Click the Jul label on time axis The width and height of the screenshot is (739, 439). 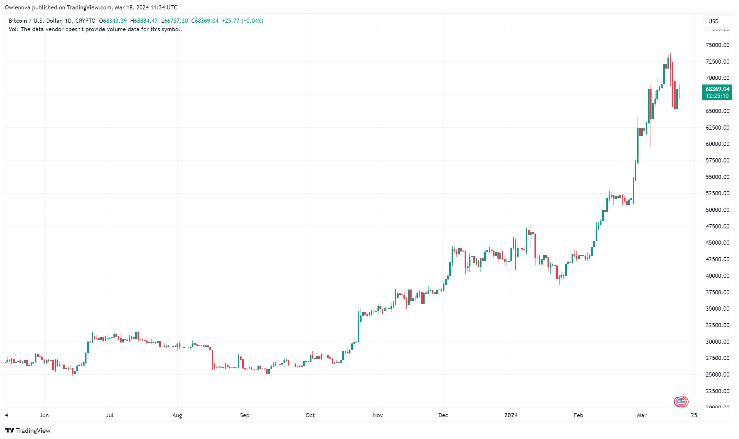tap(110, 415)
